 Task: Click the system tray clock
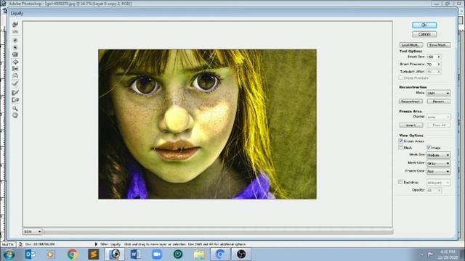(x=449, y=254)
